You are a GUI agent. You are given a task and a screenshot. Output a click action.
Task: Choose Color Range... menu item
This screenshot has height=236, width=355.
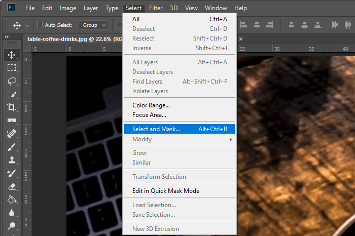180,105
